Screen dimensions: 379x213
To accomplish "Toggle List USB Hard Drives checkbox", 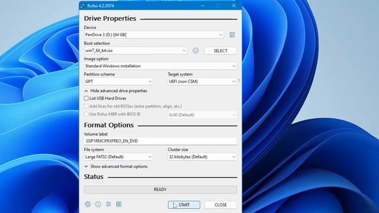I will tap(86, 98).
